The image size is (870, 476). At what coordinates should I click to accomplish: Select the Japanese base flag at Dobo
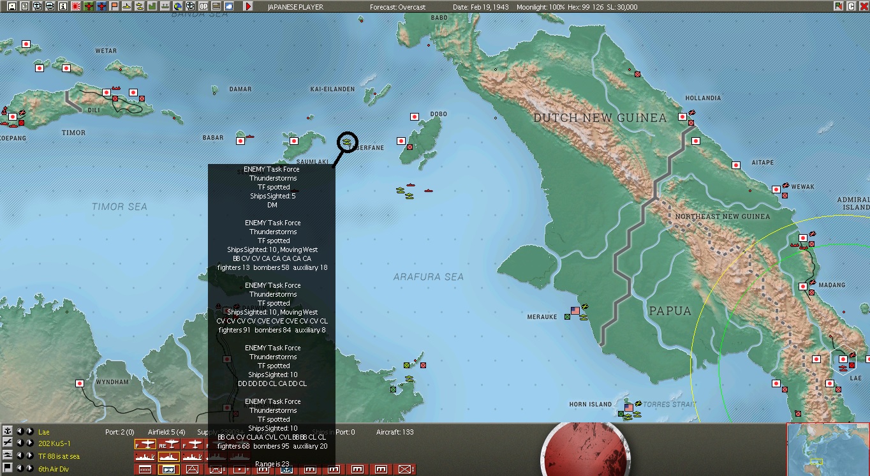414,117
